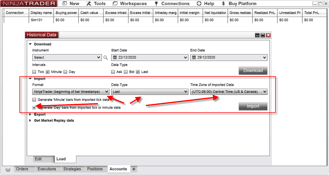The height and width of the screenshot is (175, 329).
Task: Click the Realized PnL column header
Action: 265,13
